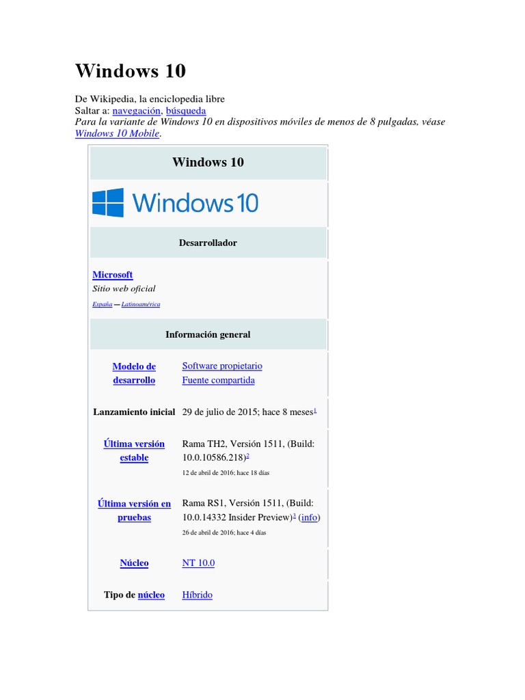Click the Información general section header
The height and width of the screenshot is (700, 525).
click(x=208, y=334)
